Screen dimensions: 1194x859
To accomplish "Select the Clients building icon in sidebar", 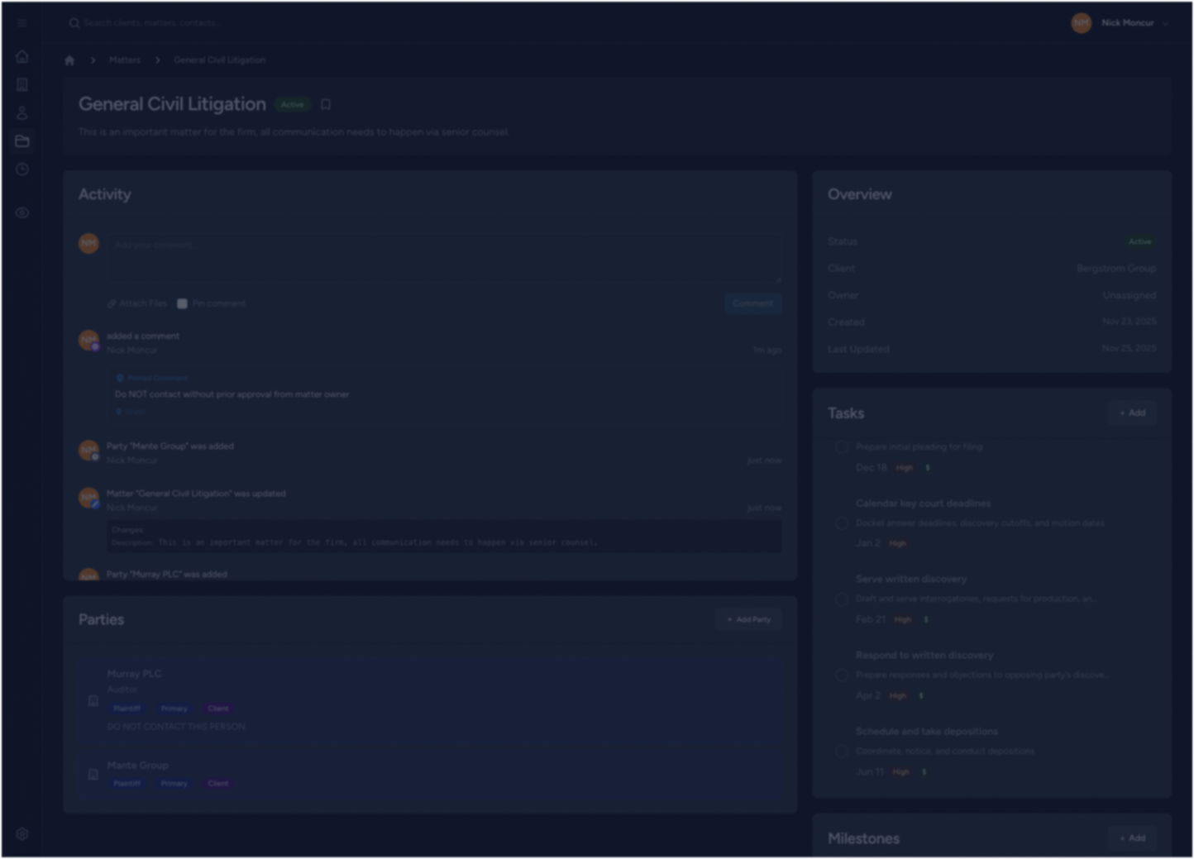I will pyautogui.click(x=21, y=84).
